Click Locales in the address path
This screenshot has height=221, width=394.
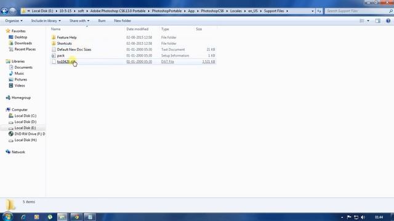click(236, 11)
